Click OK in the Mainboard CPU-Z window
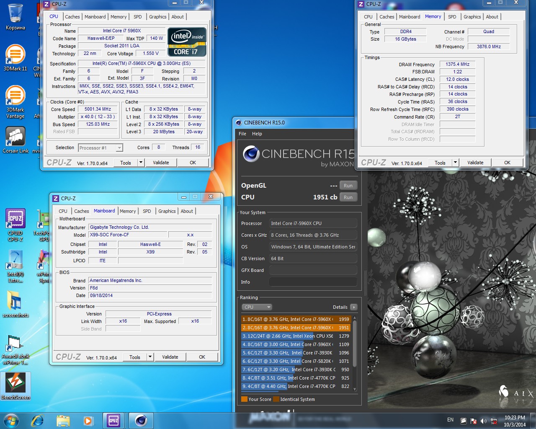Image resolution: width=536 pixels, height=429 pixels. (x=202, y=357)
